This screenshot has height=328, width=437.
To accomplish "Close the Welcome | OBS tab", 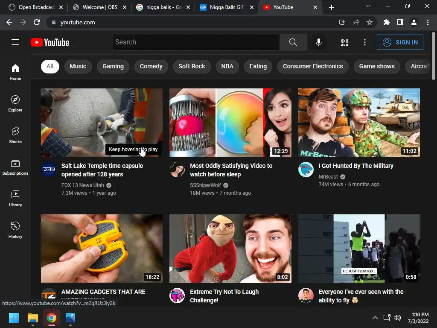I will coord(125,7).
